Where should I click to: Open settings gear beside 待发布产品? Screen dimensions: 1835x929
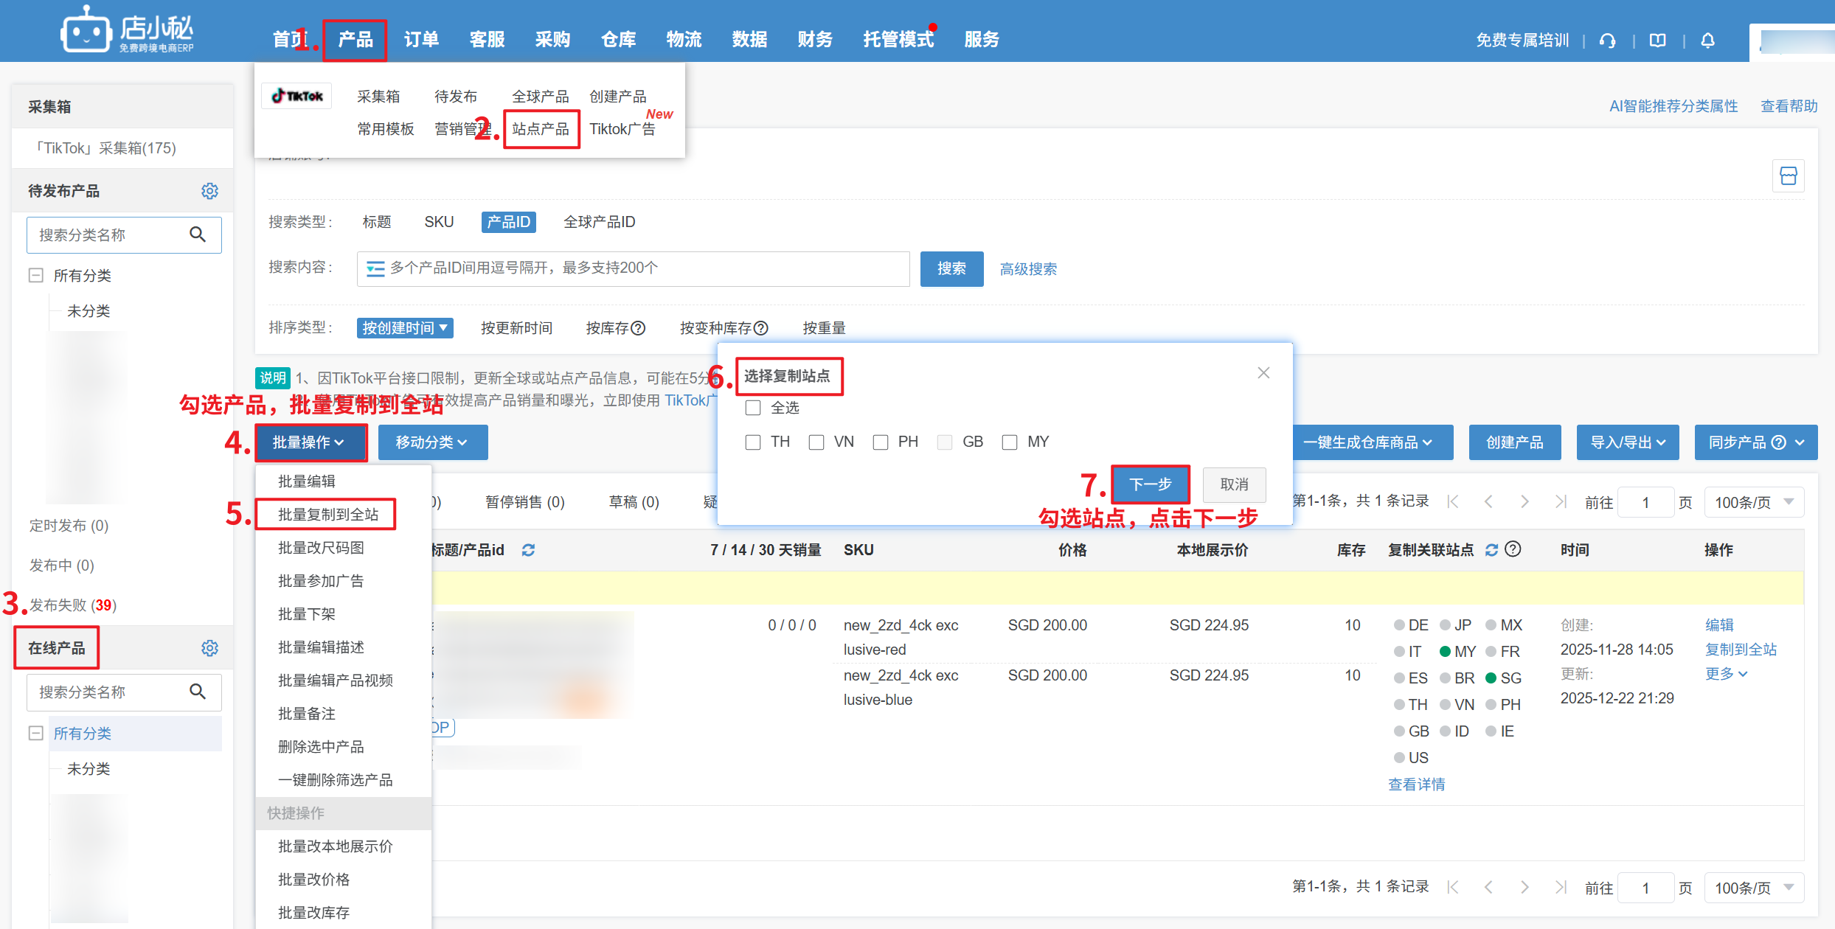(x=209, y=191)
